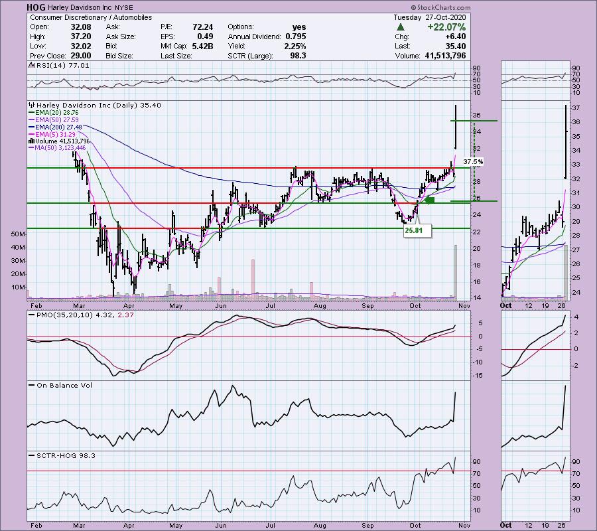Click the candlestick icon before Harley Davidson Inc (Daily)
The width and height of the screenshot is (597, 531).
click(x=32, y=105)
